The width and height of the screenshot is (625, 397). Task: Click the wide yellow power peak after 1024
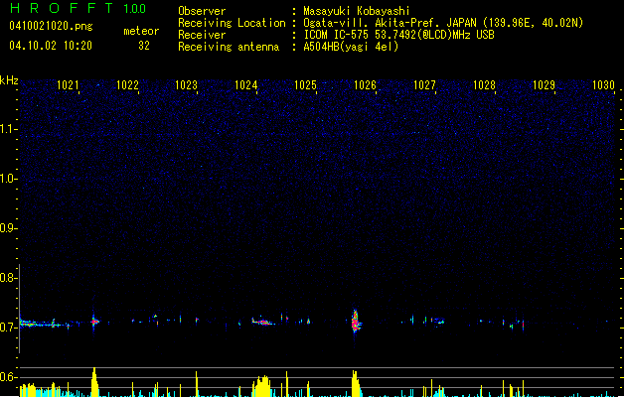[x=262, y=385]
